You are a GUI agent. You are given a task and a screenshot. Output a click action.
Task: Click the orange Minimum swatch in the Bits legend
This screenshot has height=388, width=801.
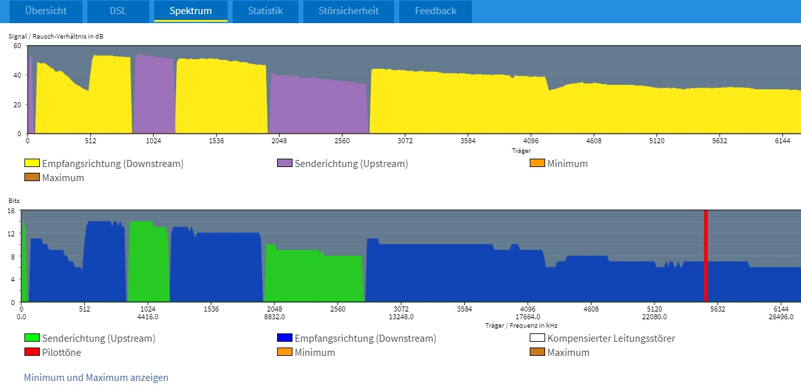(285, 353)
